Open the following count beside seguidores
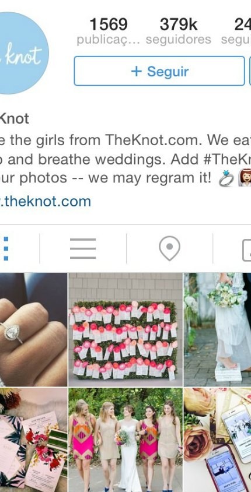 tap(237, 31)
